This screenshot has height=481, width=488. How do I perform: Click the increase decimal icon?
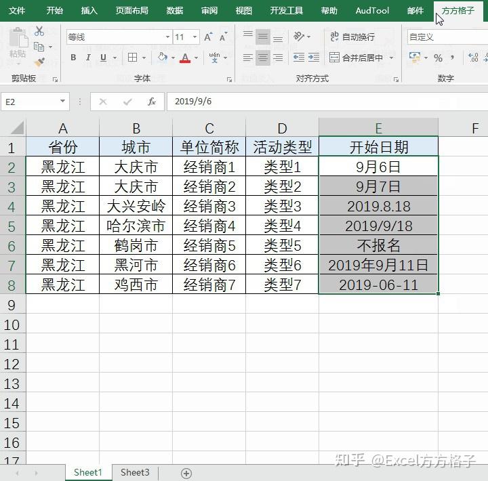pos(473,58)
